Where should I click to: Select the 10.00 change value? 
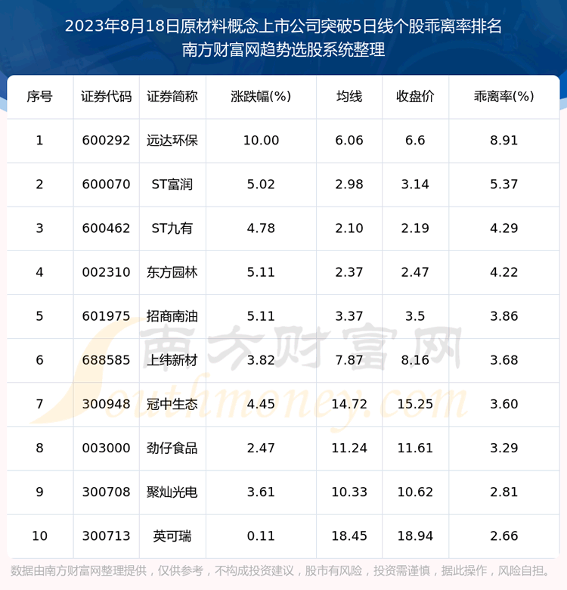(x=261, y=141)
